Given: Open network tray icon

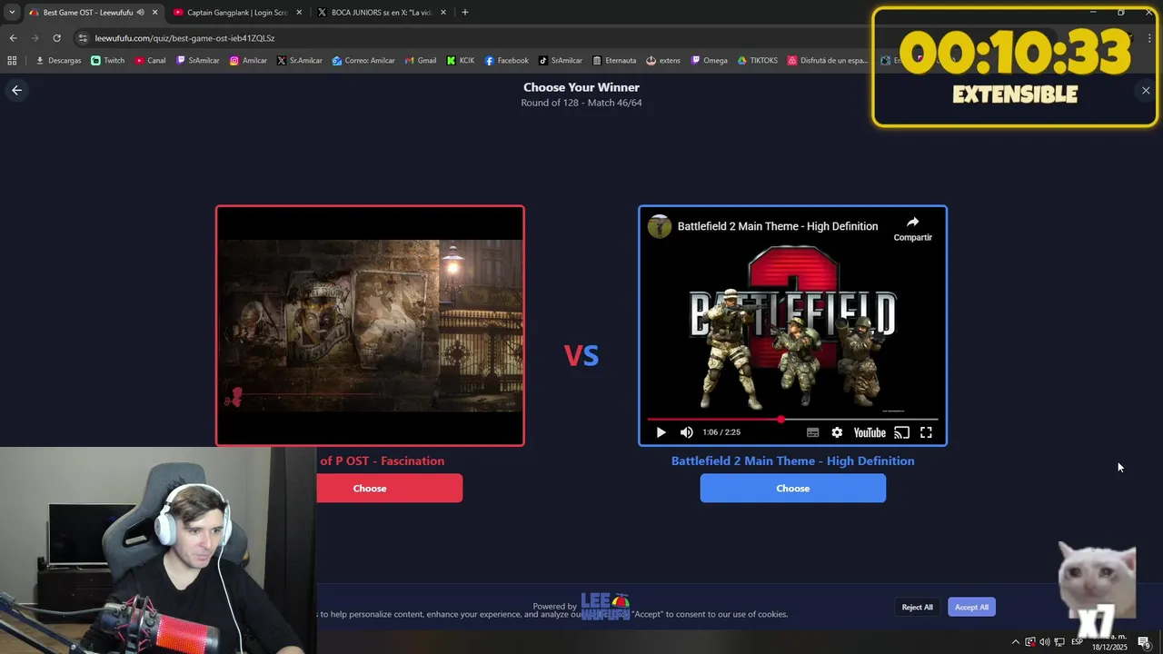Looking at the screenshot, I should [x=1059, y=642].
